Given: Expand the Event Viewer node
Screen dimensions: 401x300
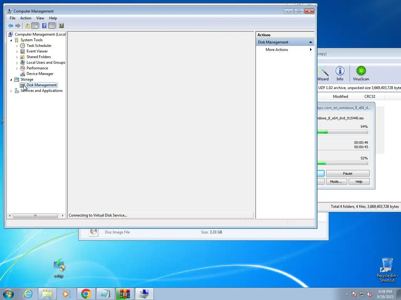Looking at the screenshot, I should click(17, 52).
